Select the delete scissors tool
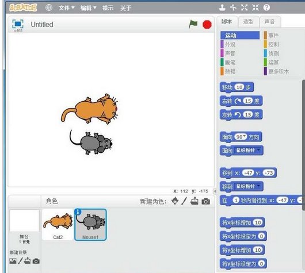305x273 pixels. click(x=233, y=8)
